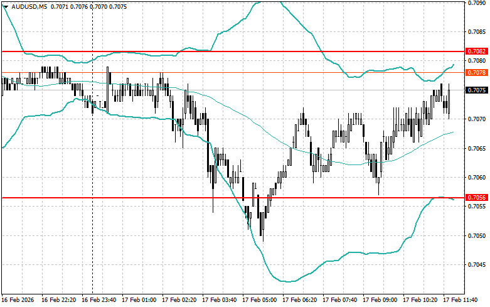The image size is (490, 307).
Task: Click the 17 Feb 03:40 time label
Action: pos(220,300)
